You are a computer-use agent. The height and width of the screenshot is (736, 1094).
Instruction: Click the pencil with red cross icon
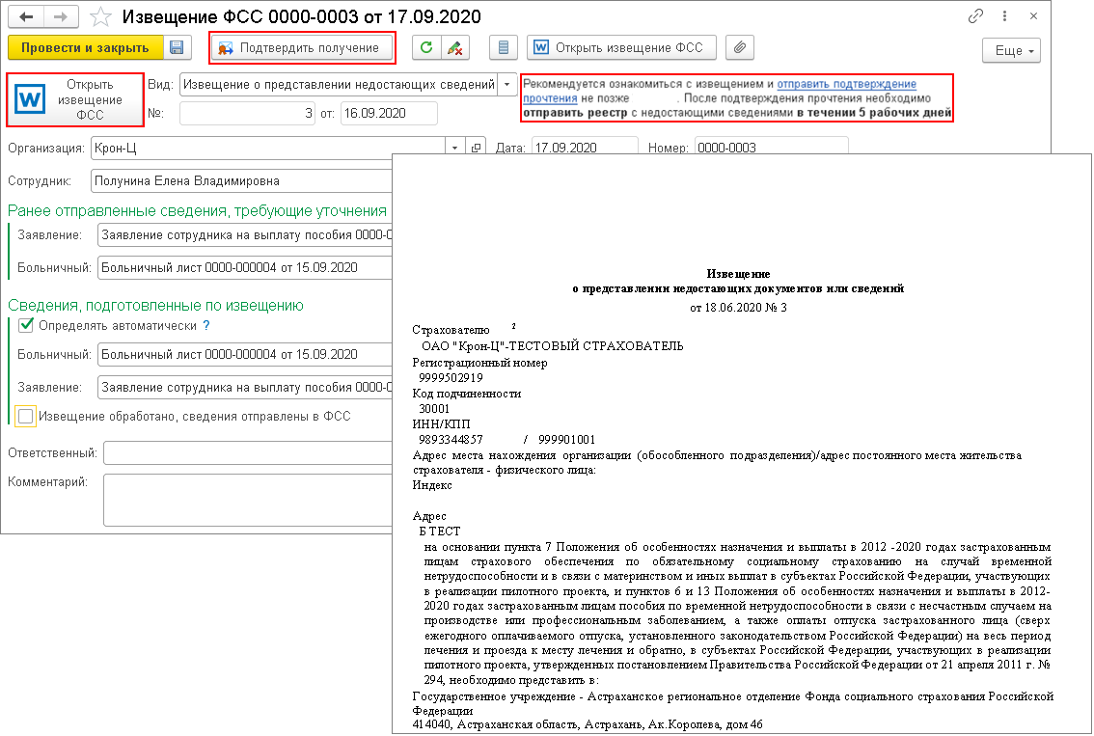pyautogui.click(x=455, y=47)
